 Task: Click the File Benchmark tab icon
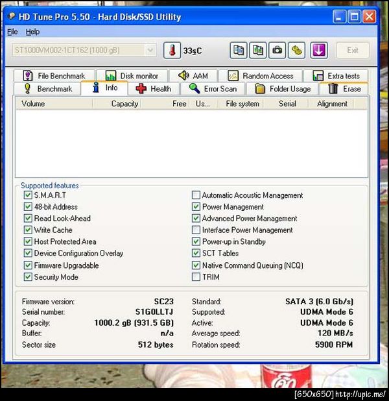point(28,76)
